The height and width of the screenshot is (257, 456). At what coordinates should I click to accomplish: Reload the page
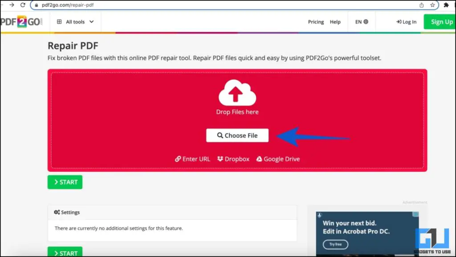coord(23,5)
